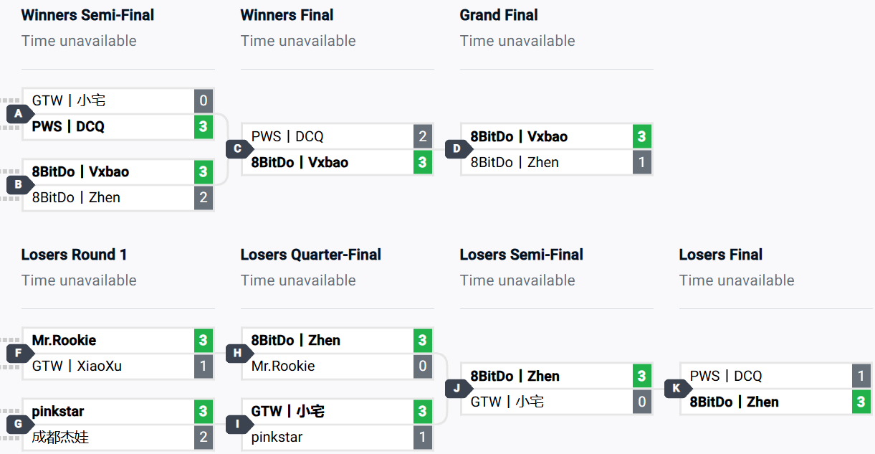Screen dimensions: 875x454
Task: Click the match A badge
Action: point(19,113)
